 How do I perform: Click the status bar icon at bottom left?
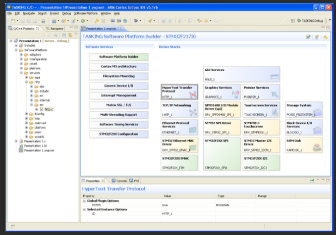point(13,226)
